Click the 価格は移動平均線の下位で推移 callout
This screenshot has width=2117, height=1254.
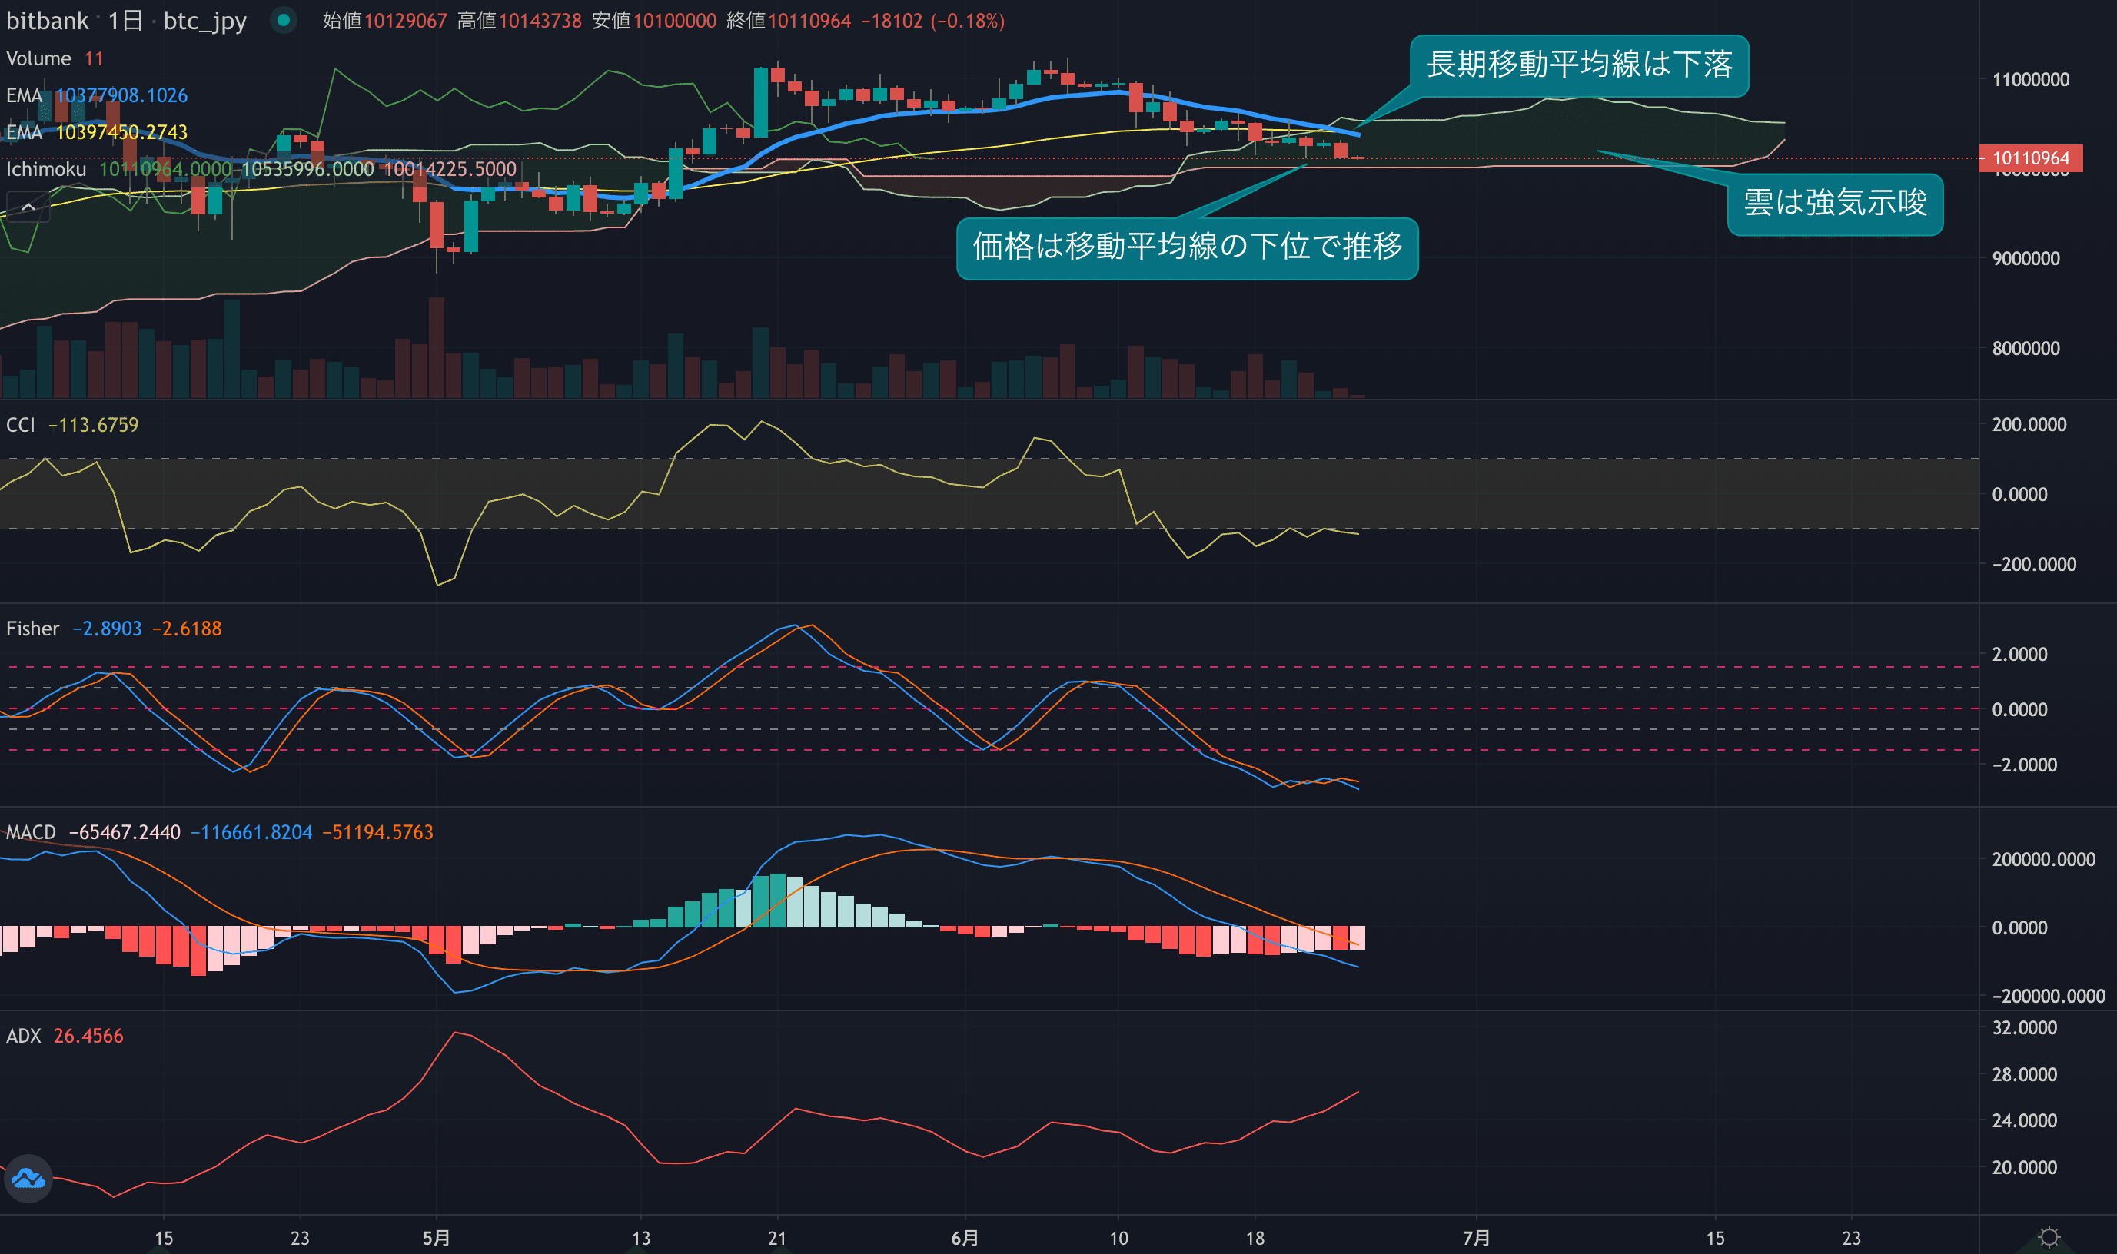(1187, 247)
